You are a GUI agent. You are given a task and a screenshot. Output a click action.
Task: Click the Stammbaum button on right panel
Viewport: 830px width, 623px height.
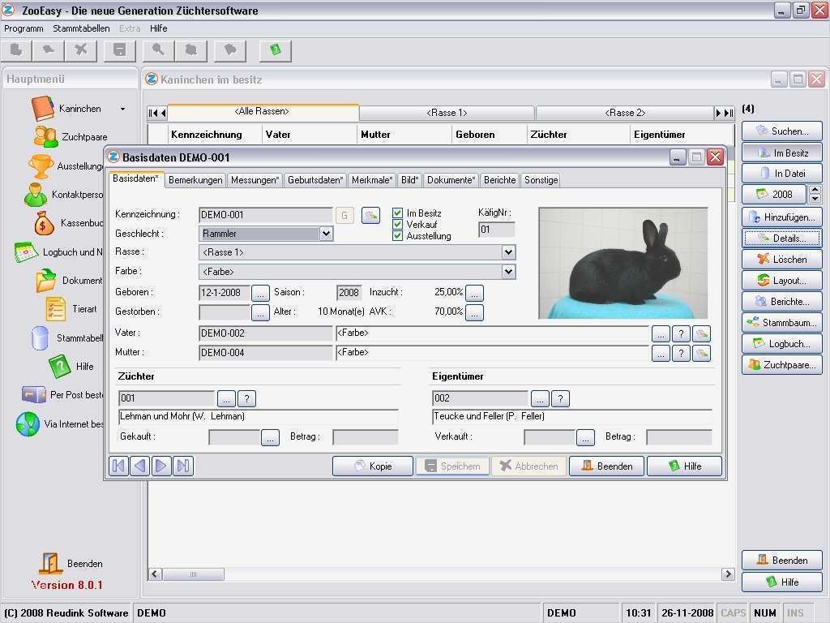coord(781,323)
